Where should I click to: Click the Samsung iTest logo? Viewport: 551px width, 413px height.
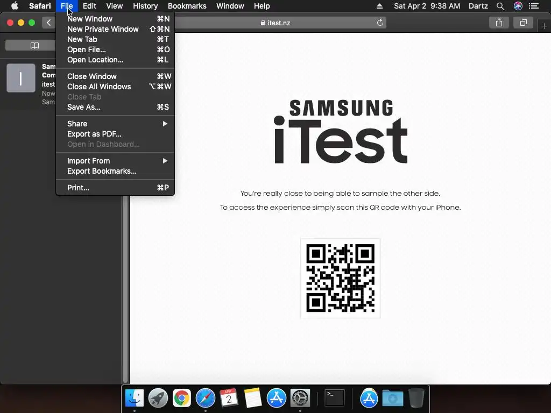pyautogui.click(x=341, y=132)
